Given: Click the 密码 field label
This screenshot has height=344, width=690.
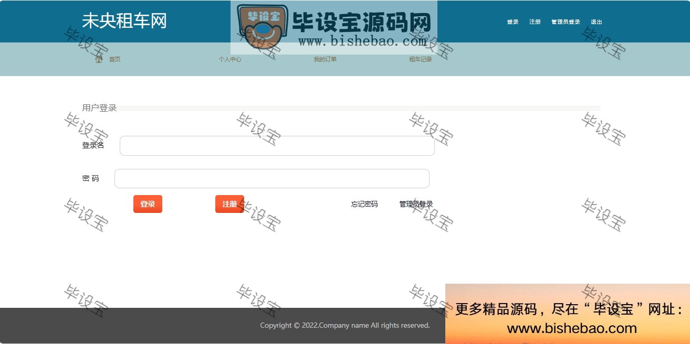Looking at the screenshot, I should [90, 178].
